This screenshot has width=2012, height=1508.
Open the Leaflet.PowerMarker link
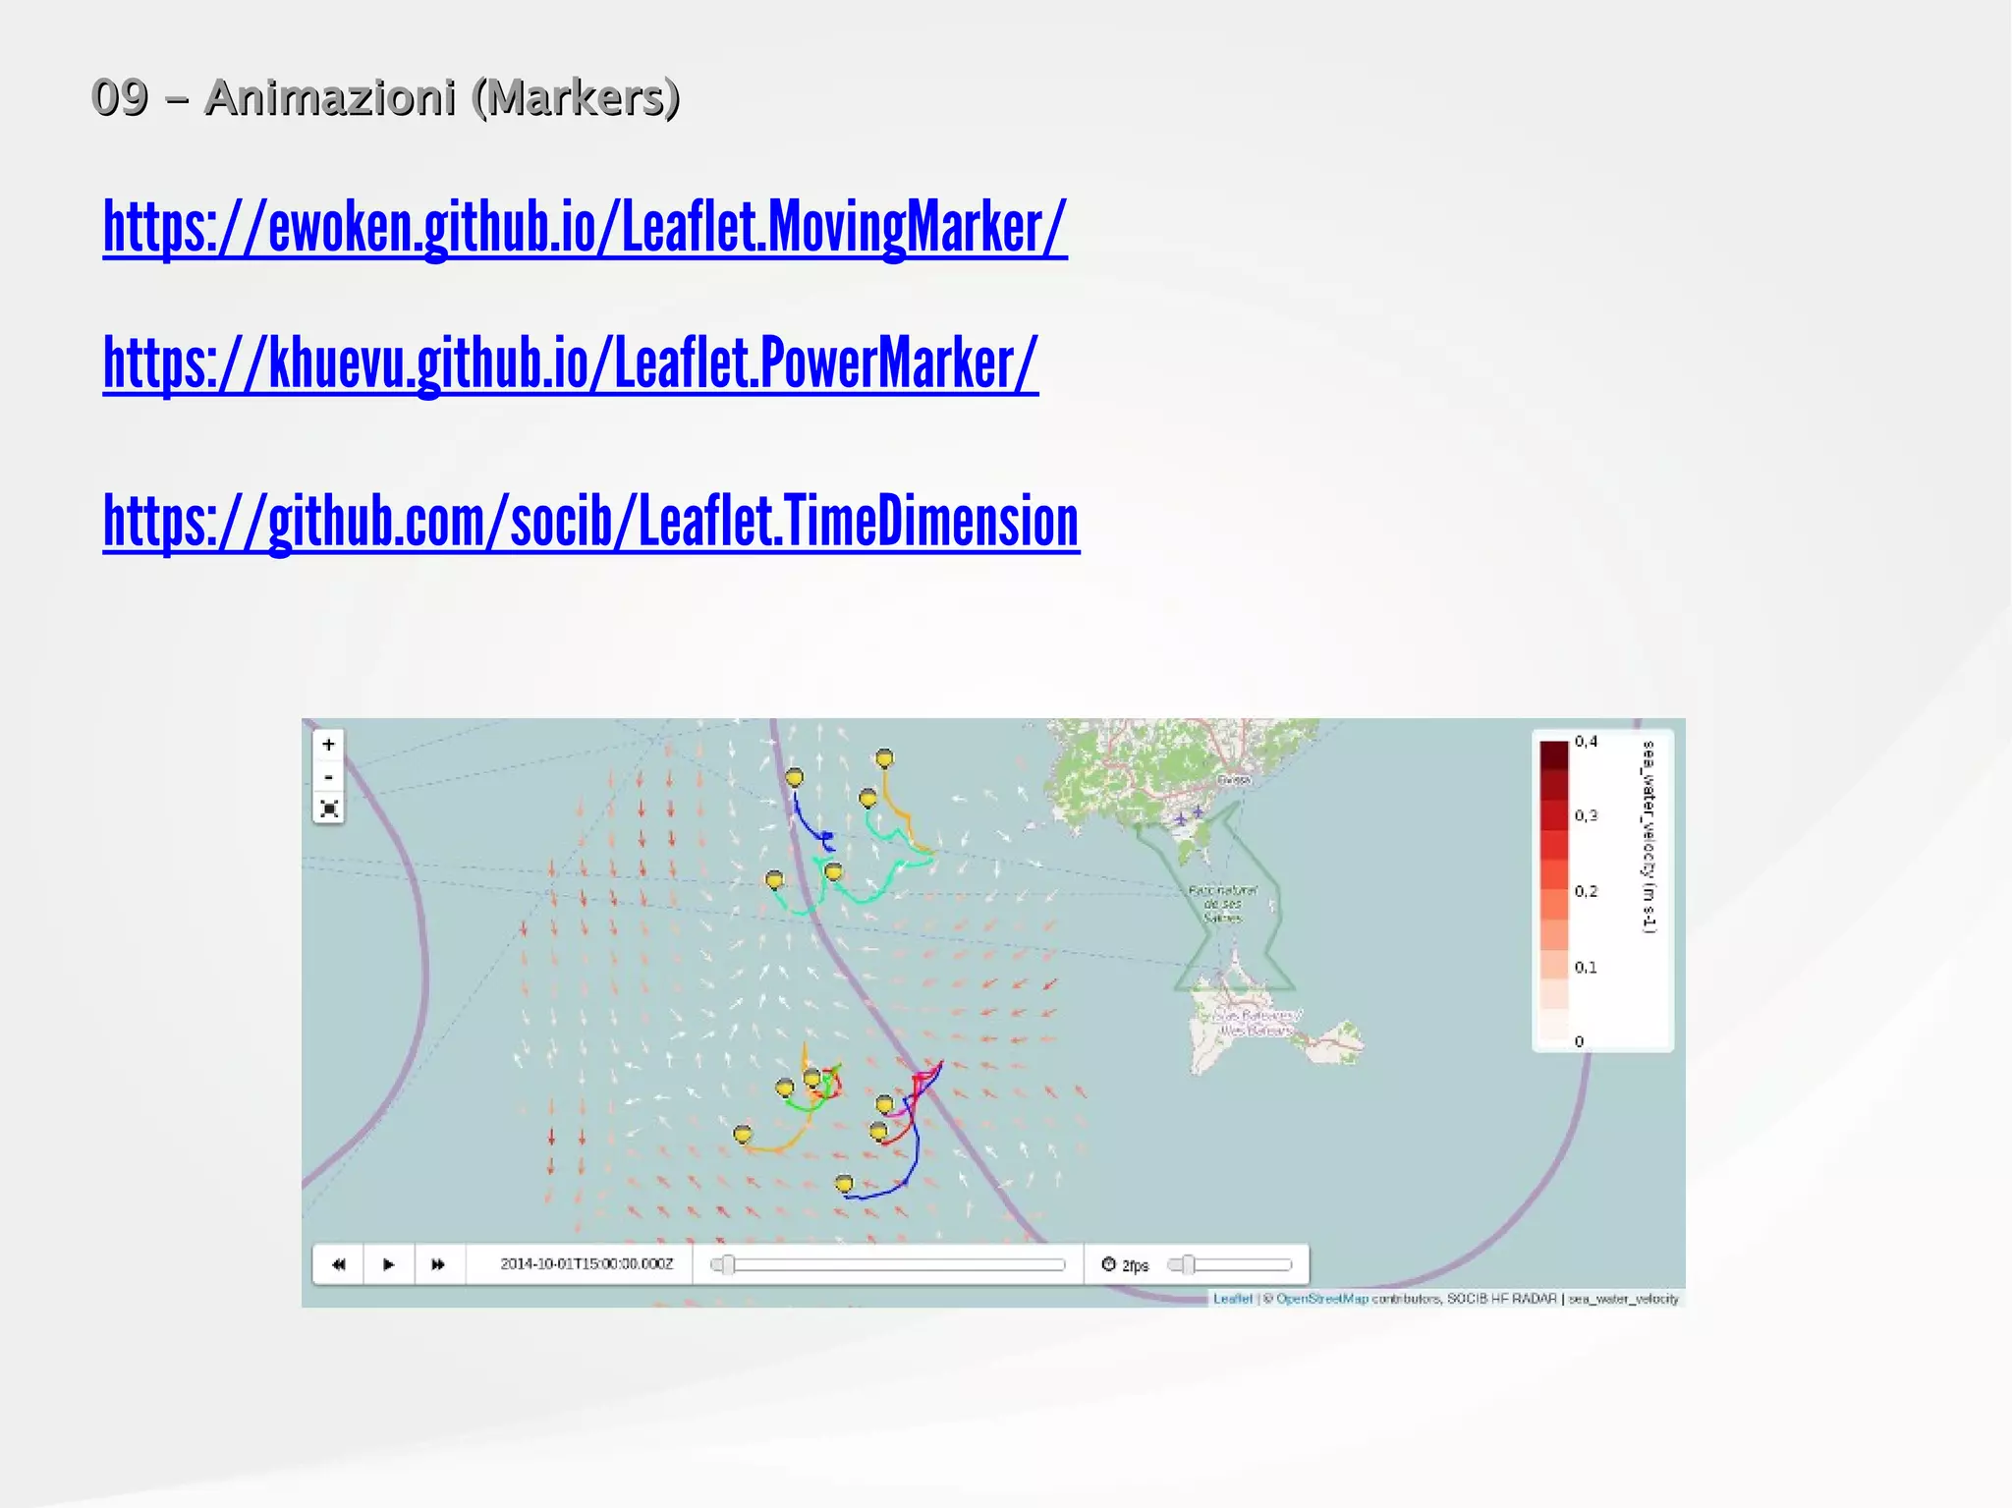coord(571,364)
